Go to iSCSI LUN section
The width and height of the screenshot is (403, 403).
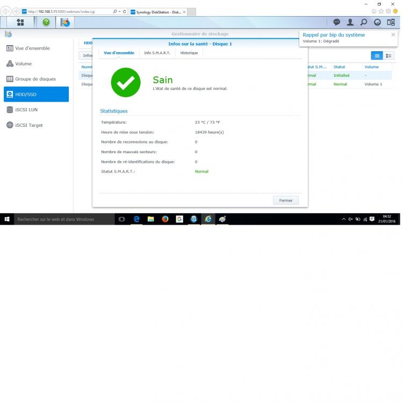pyautogui.click(x=25, y=110)
